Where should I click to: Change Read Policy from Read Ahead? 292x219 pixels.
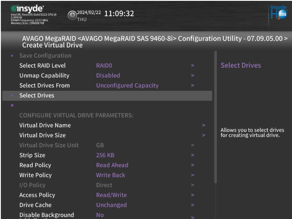tap(112, 165)
